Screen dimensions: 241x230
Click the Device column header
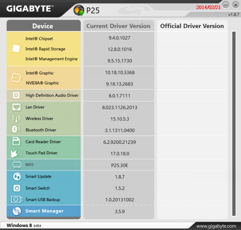tap(44, 26)
